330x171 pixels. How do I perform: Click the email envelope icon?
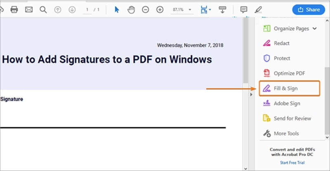click(28, 9)
